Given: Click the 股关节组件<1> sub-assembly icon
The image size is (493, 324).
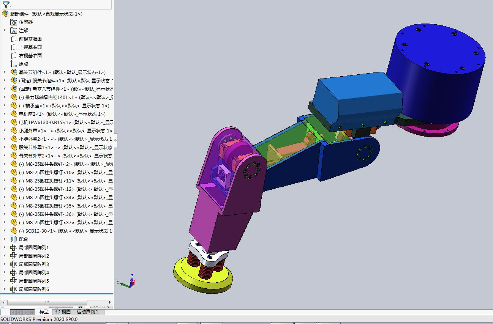Looking at the screenshot, I should coord(14,80).
